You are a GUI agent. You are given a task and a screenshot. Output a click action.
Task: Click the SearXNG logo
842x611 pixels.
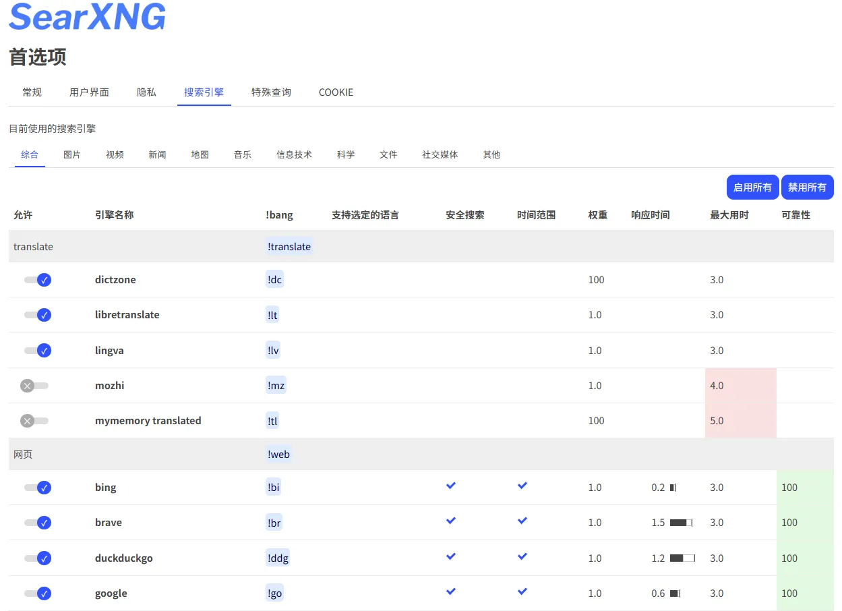pos(87,16)
